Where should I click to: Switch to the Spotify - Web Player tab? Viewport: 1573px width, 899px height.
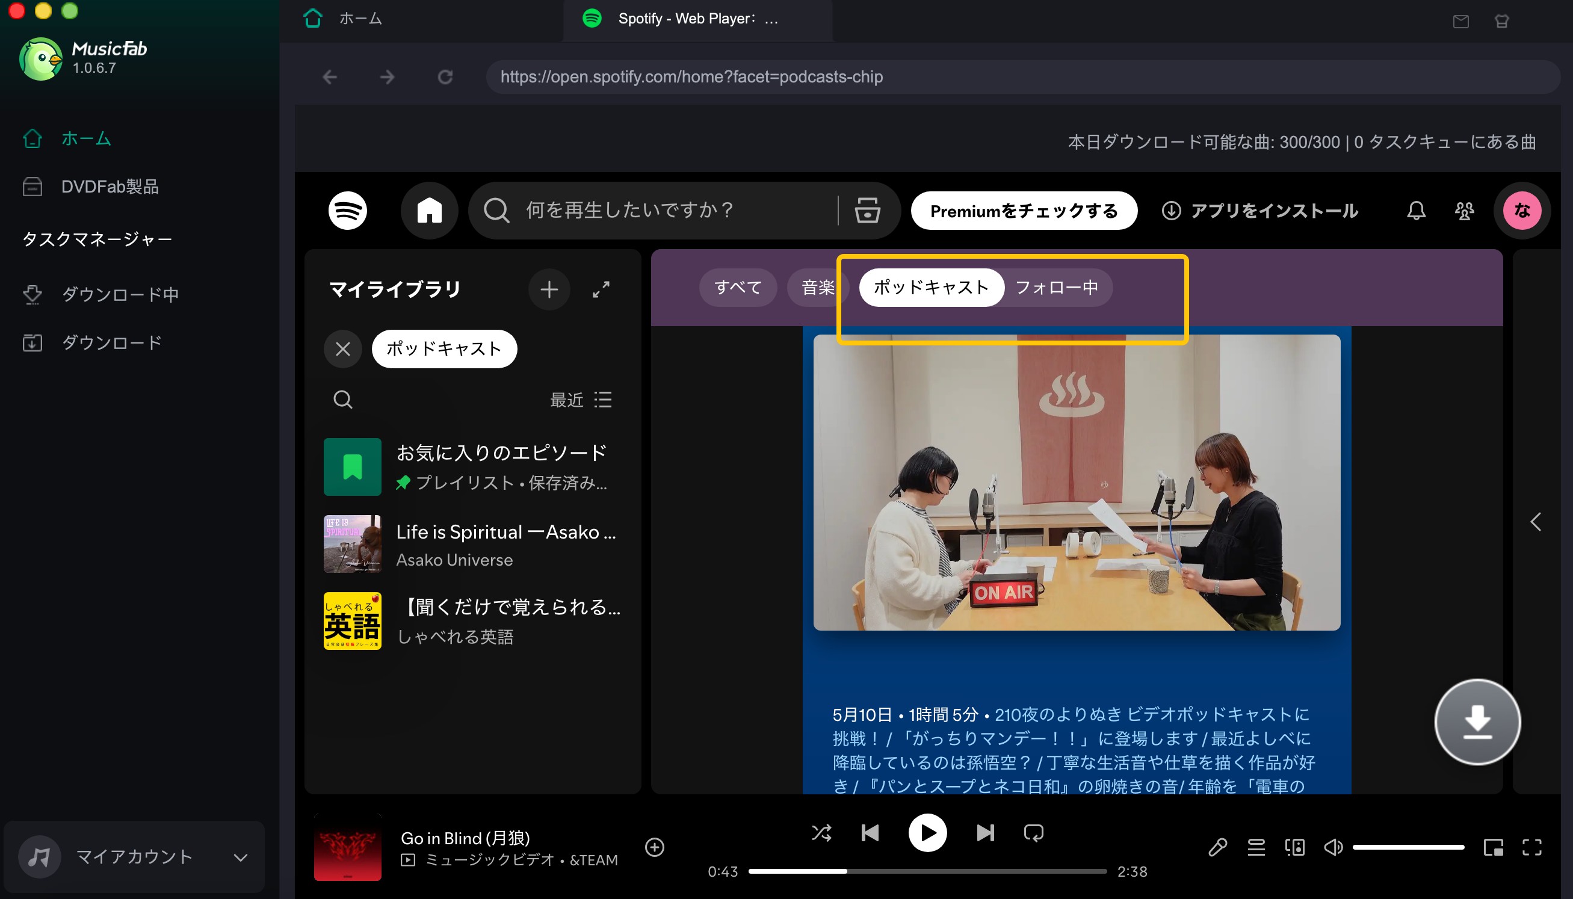[697, 19]
